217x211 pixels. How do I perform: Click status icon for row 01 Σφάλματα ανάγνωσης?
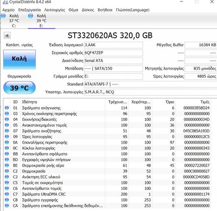(x=7, y=108)
